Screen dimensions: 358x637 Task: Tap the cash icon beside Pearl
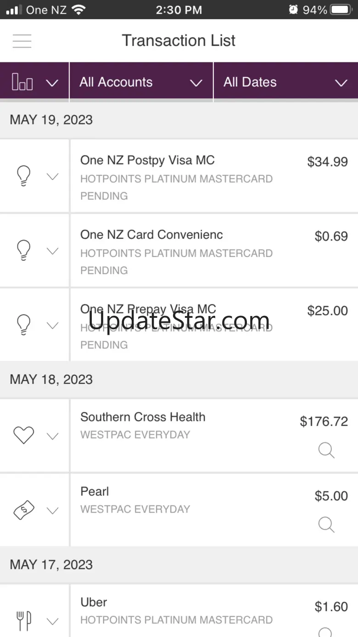23,510
